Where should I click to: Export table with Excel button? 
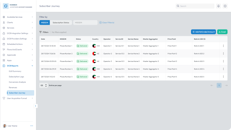click(222, 32)
